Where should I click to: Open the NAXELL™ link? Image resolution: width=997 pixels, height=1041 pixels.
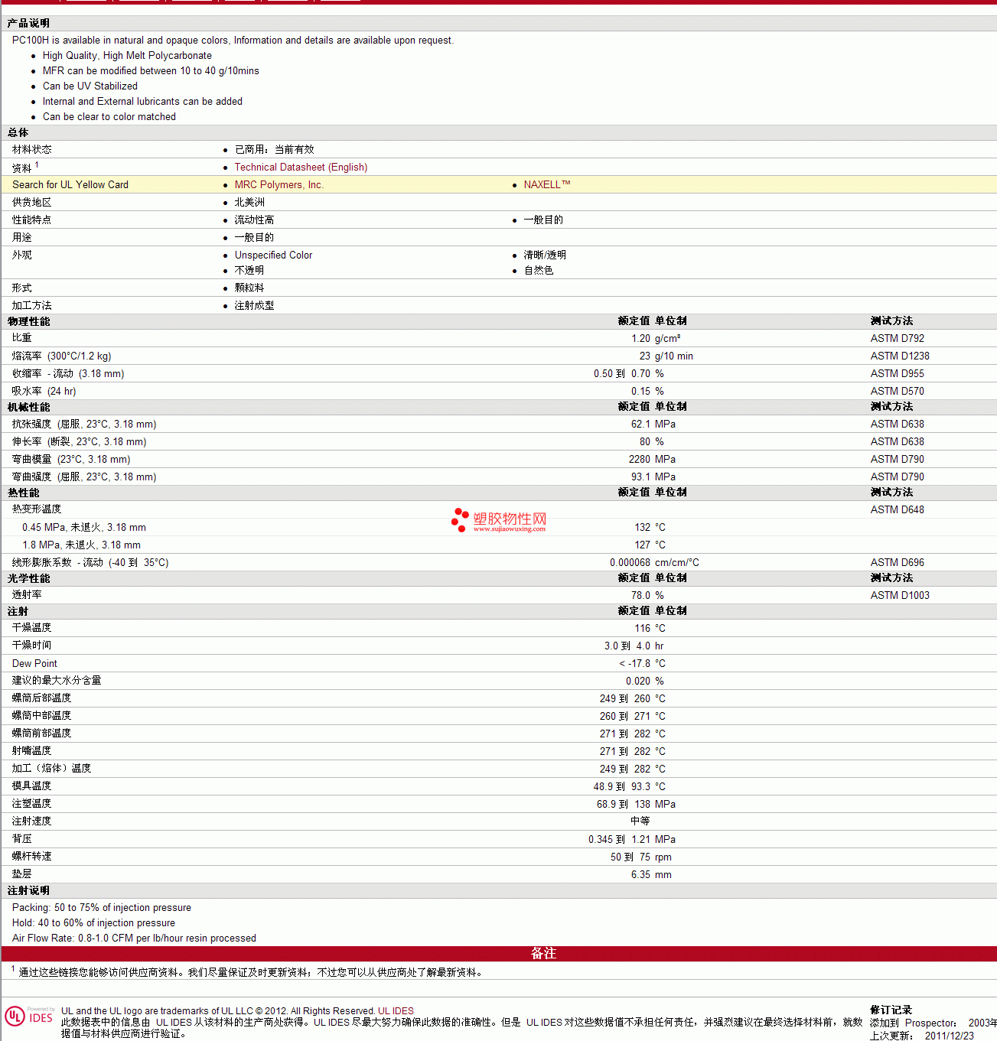point(547,184)
